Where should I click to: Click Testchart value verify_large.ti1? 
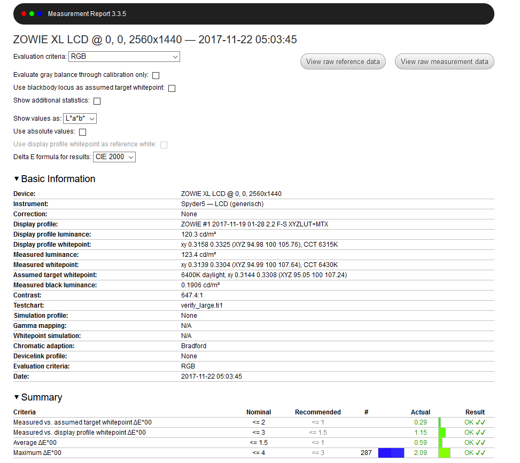click(x=201, y=305)
